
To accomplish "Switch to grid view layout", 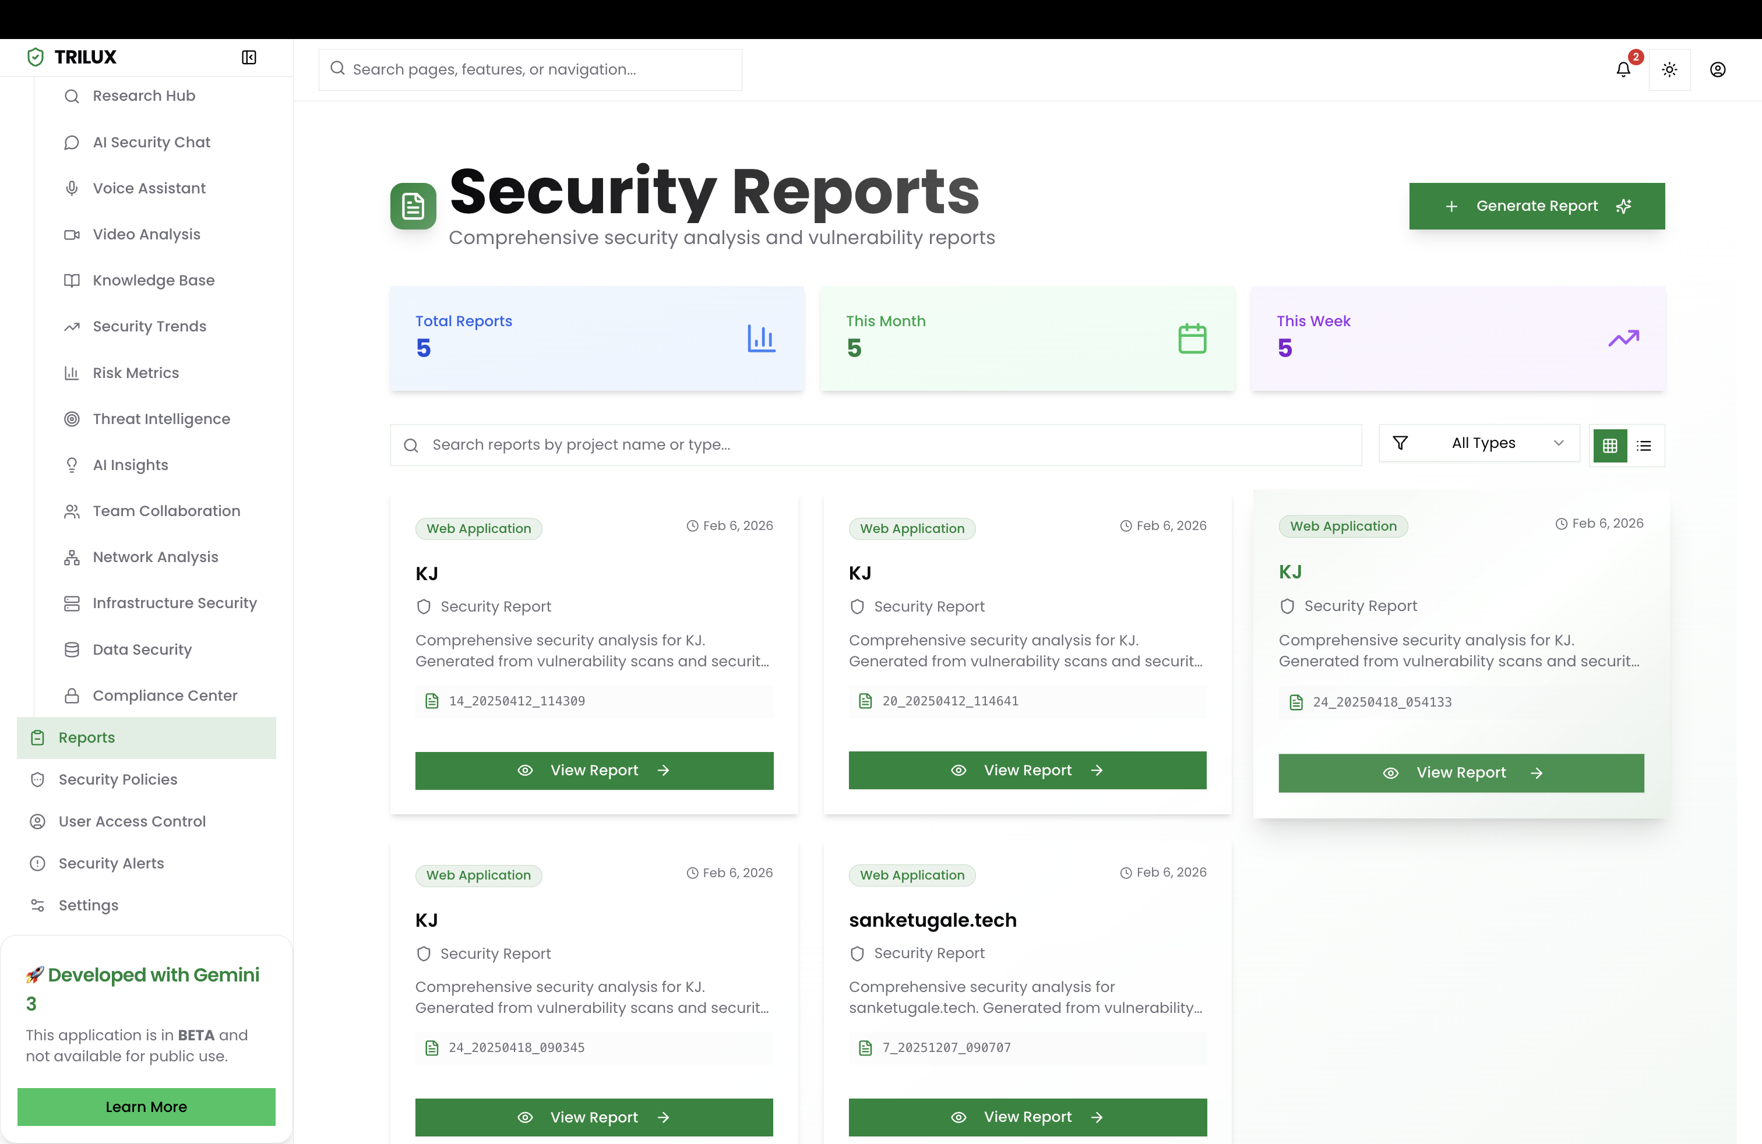I will pyautogui.click(x=1609, y=446).
